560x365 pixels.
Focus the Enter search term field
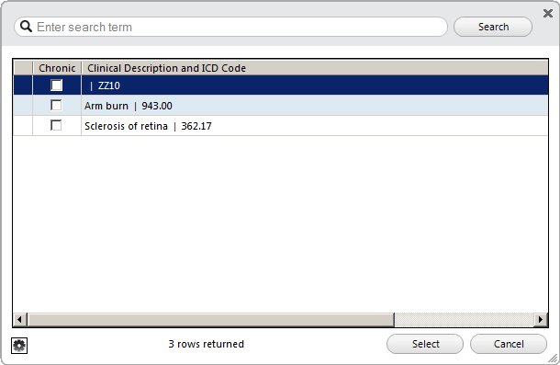[230, 27]
